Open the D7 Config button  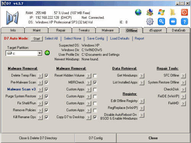pyautogui.click(x=95, y=138)
